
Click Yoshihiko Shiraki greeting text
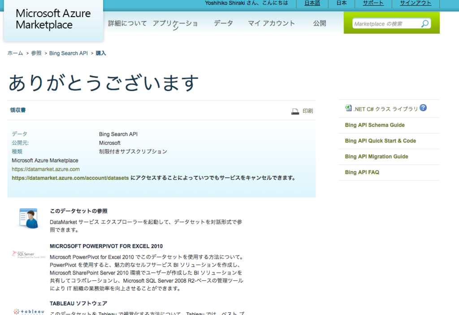pos(246,3)
